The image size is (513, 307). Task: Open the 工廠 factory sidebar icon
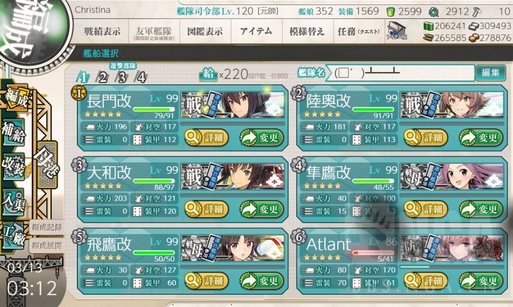tap(14, 236)
